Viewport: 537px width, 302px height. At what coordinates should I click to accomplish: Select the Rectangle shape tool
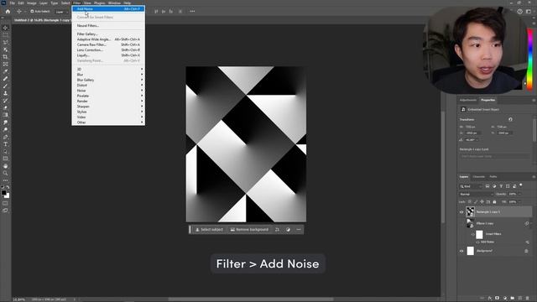coord(5,159)
